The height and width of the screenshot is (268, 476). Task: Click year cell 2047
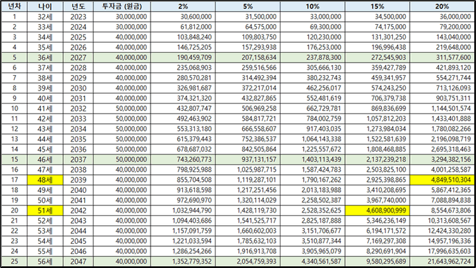pos(78,262)
